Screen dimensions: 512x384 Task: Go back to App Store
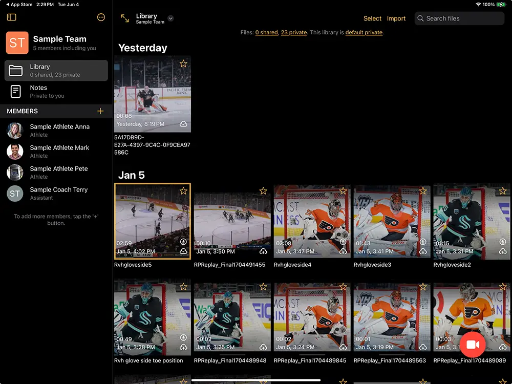19,5
